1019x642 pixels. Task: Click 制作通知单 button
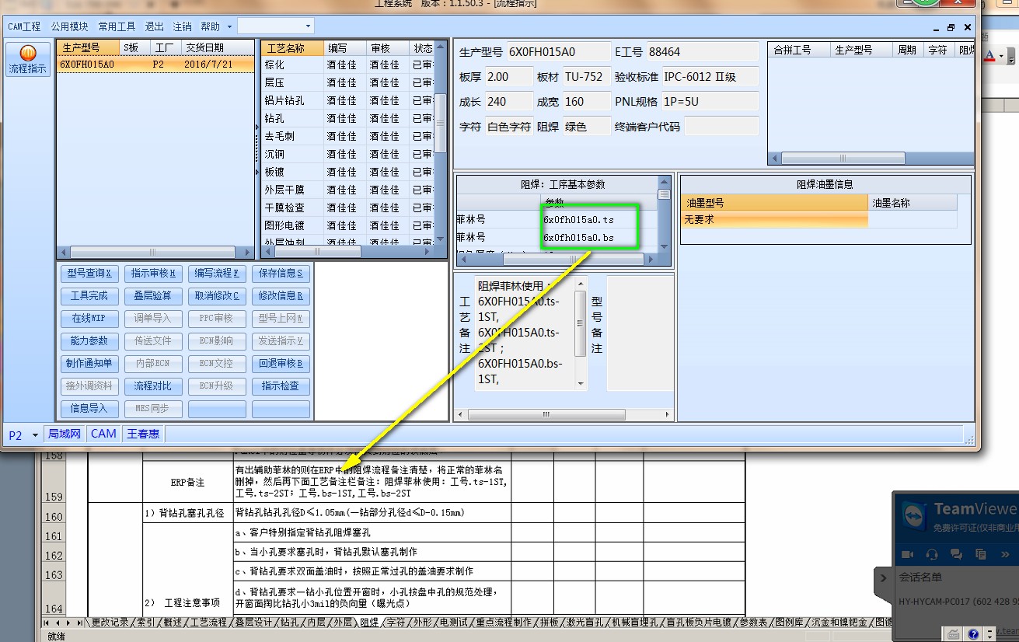tap(89, 364)
